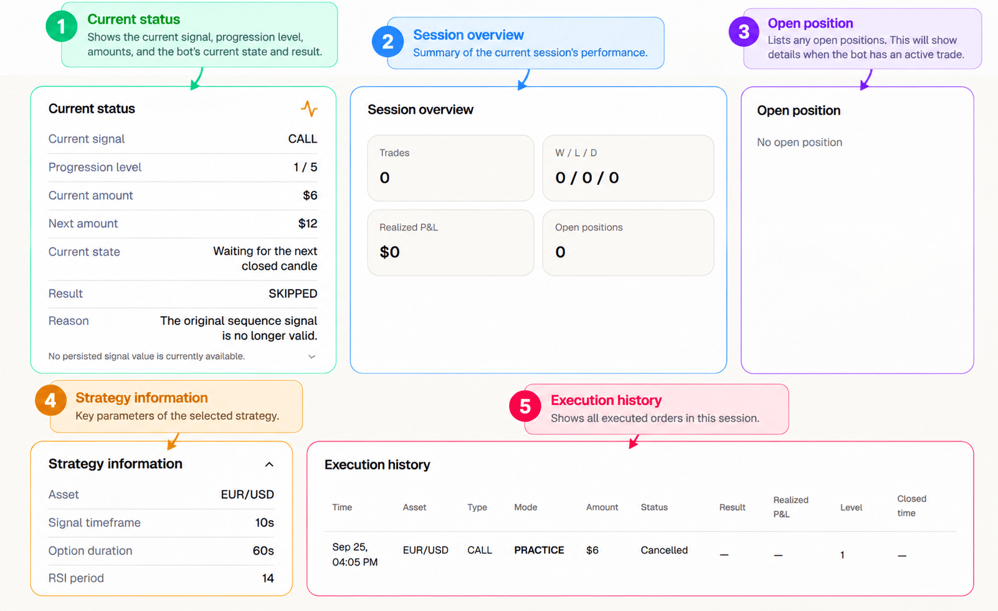This screenshot has height=611, width=998.
Task: Click the CALL value for Current signal
Action: tap(302, 139)
